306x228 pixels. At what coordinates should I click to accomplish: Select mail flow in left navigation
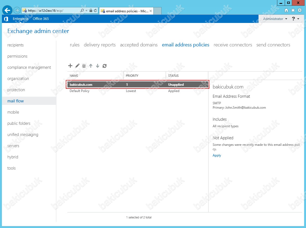click(29, 101)
